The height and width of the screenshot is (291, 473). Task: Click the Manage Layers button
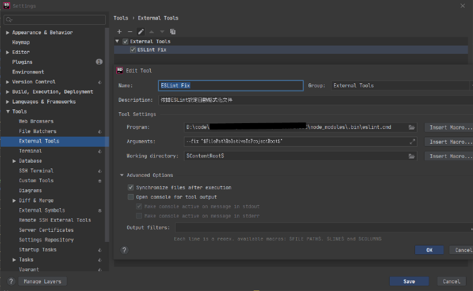pyautogui.click(x=42, y=282)
